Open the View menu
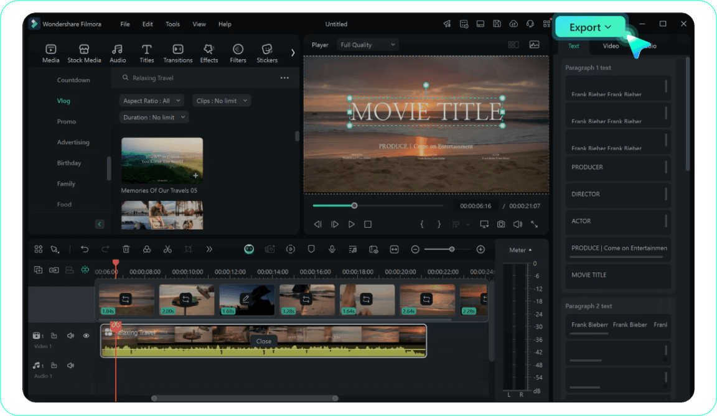Screen dimensions: 717x416 click(199, 24)
